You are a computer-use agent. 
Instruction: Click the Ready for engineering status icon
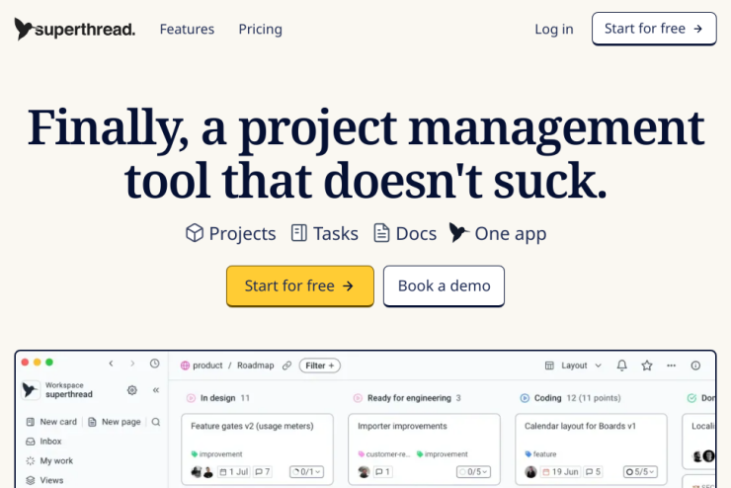click(x=358, y=398)
